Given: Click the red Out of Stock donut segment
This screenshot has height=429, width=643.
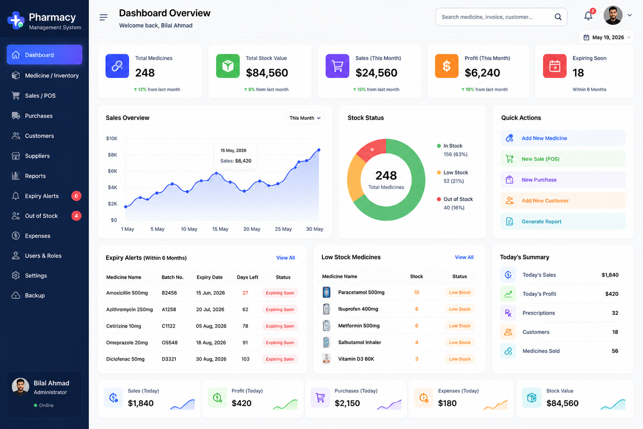Looking at the screenshot, I should tap(372, 149).
